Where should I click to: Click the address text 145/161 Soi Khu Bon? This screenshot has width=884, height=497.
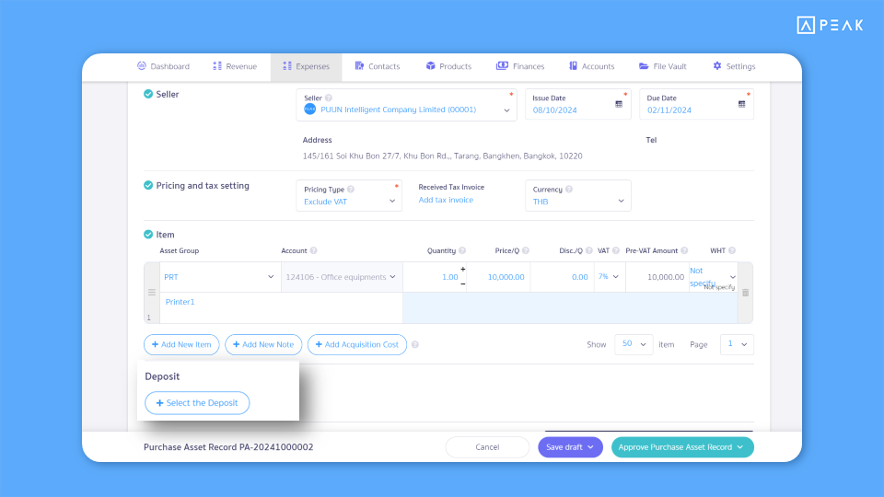443,156
